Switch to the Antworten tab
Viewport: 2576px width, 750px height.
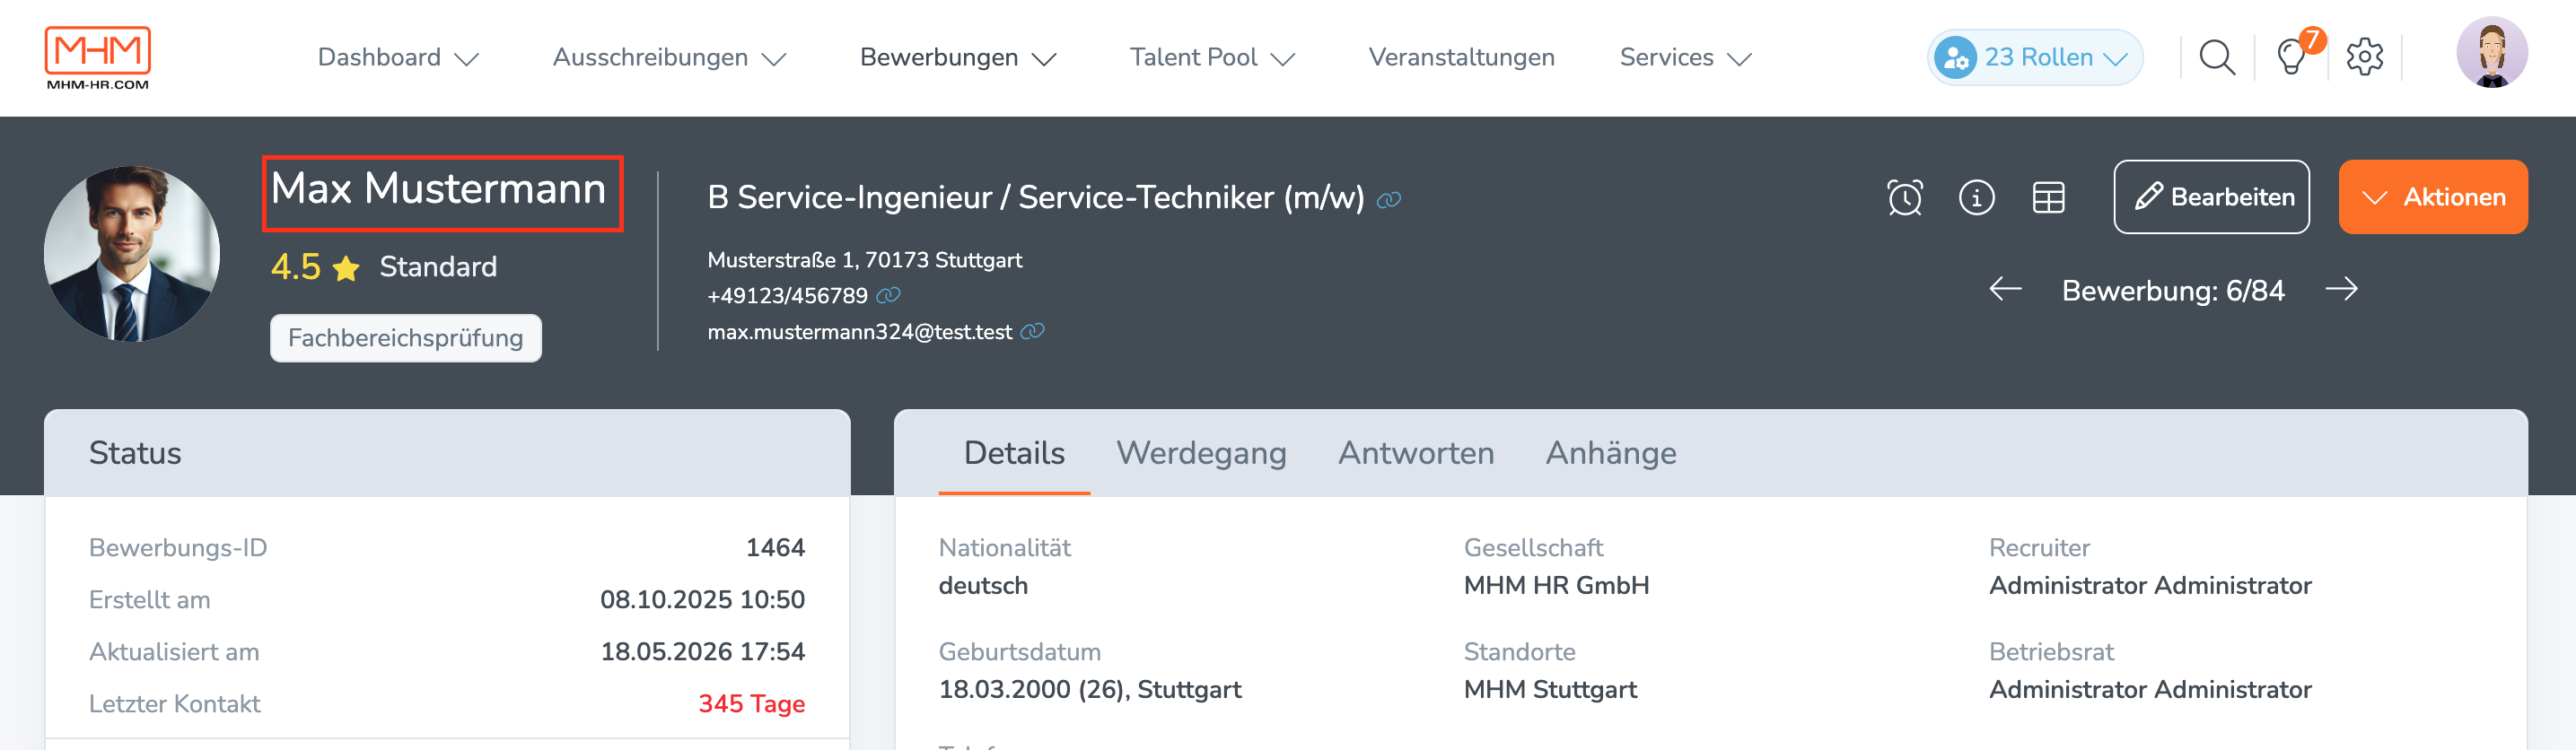(x=1416, y=453)
